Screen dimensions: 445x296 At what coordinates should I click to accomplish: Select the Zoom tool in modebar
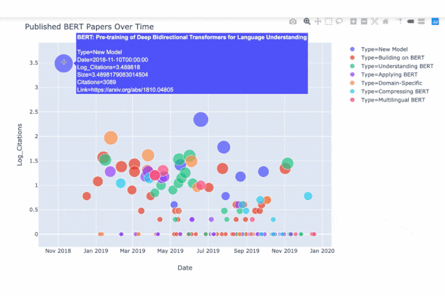(307, 22)
